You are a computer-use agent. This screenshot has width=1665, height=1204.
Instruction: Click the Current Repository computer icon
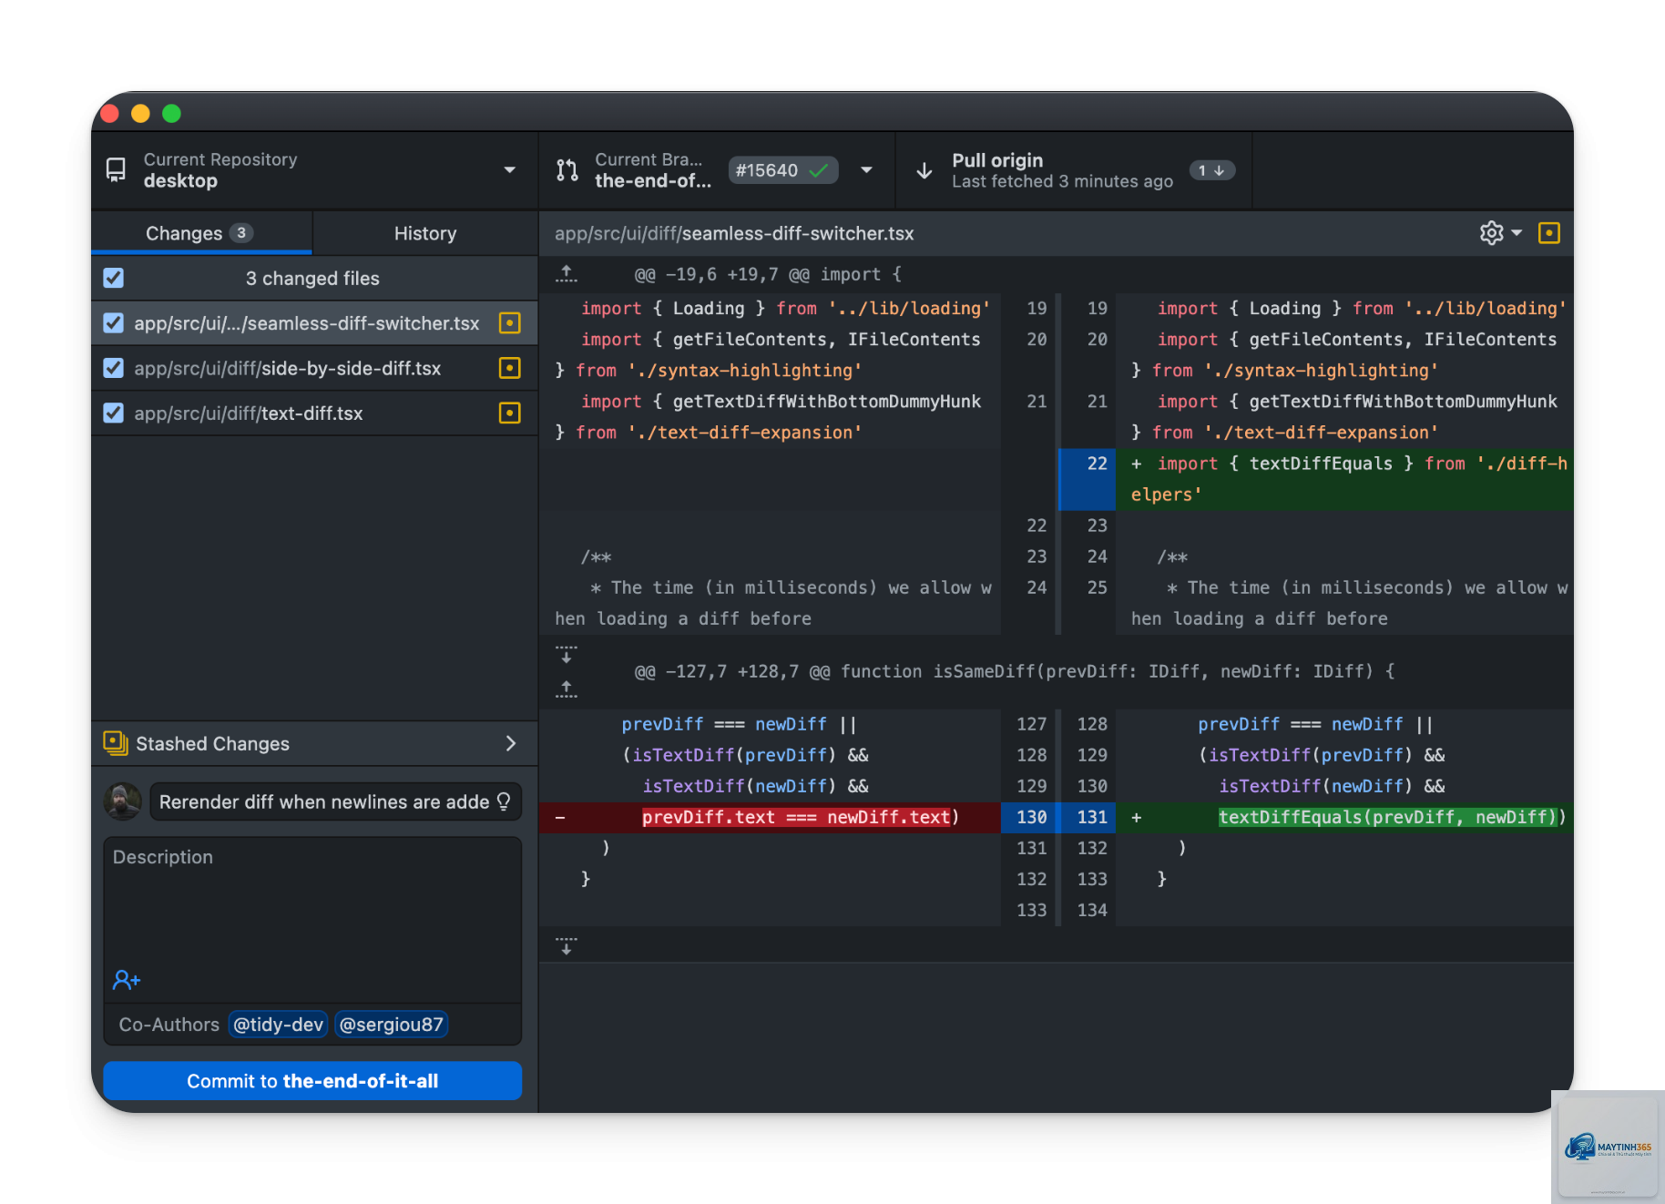[116, 170]
